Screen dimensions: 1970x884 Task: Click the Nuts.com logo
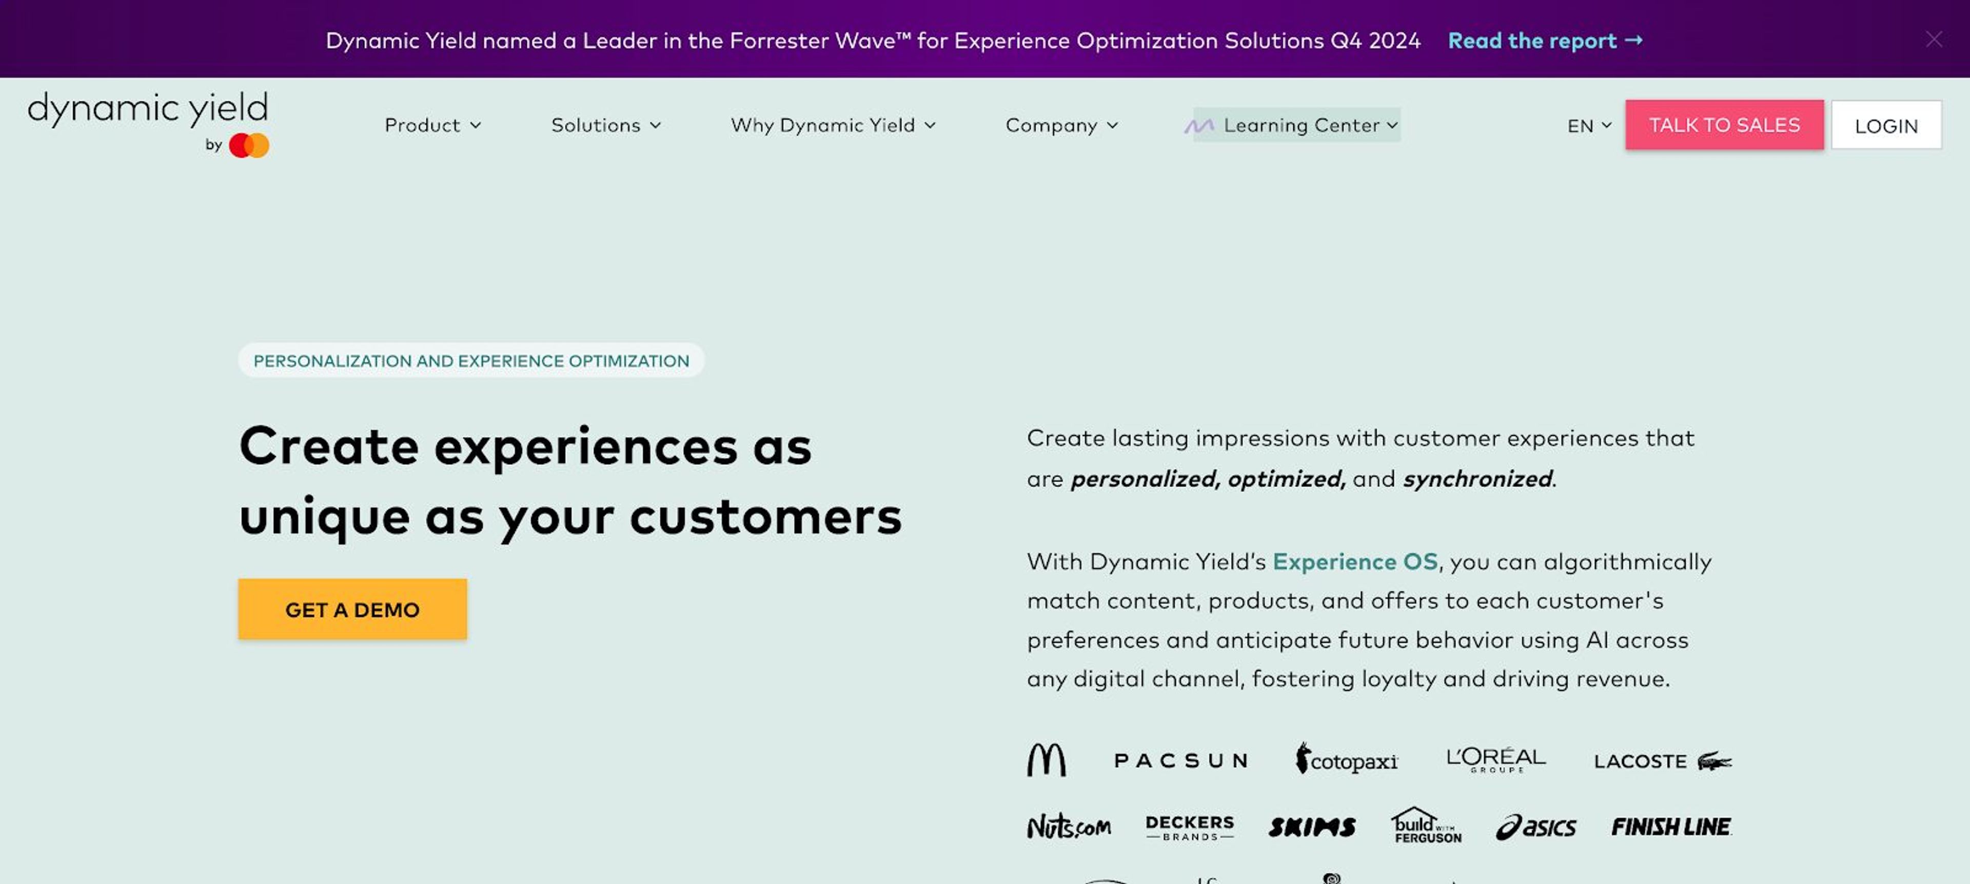(x=1070, y=827)
